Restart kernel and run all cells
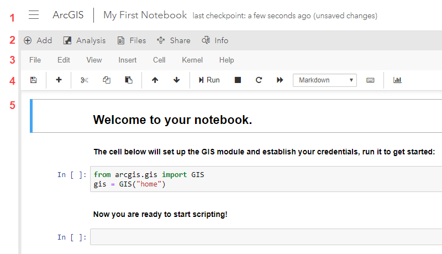 tap(280, 80)
